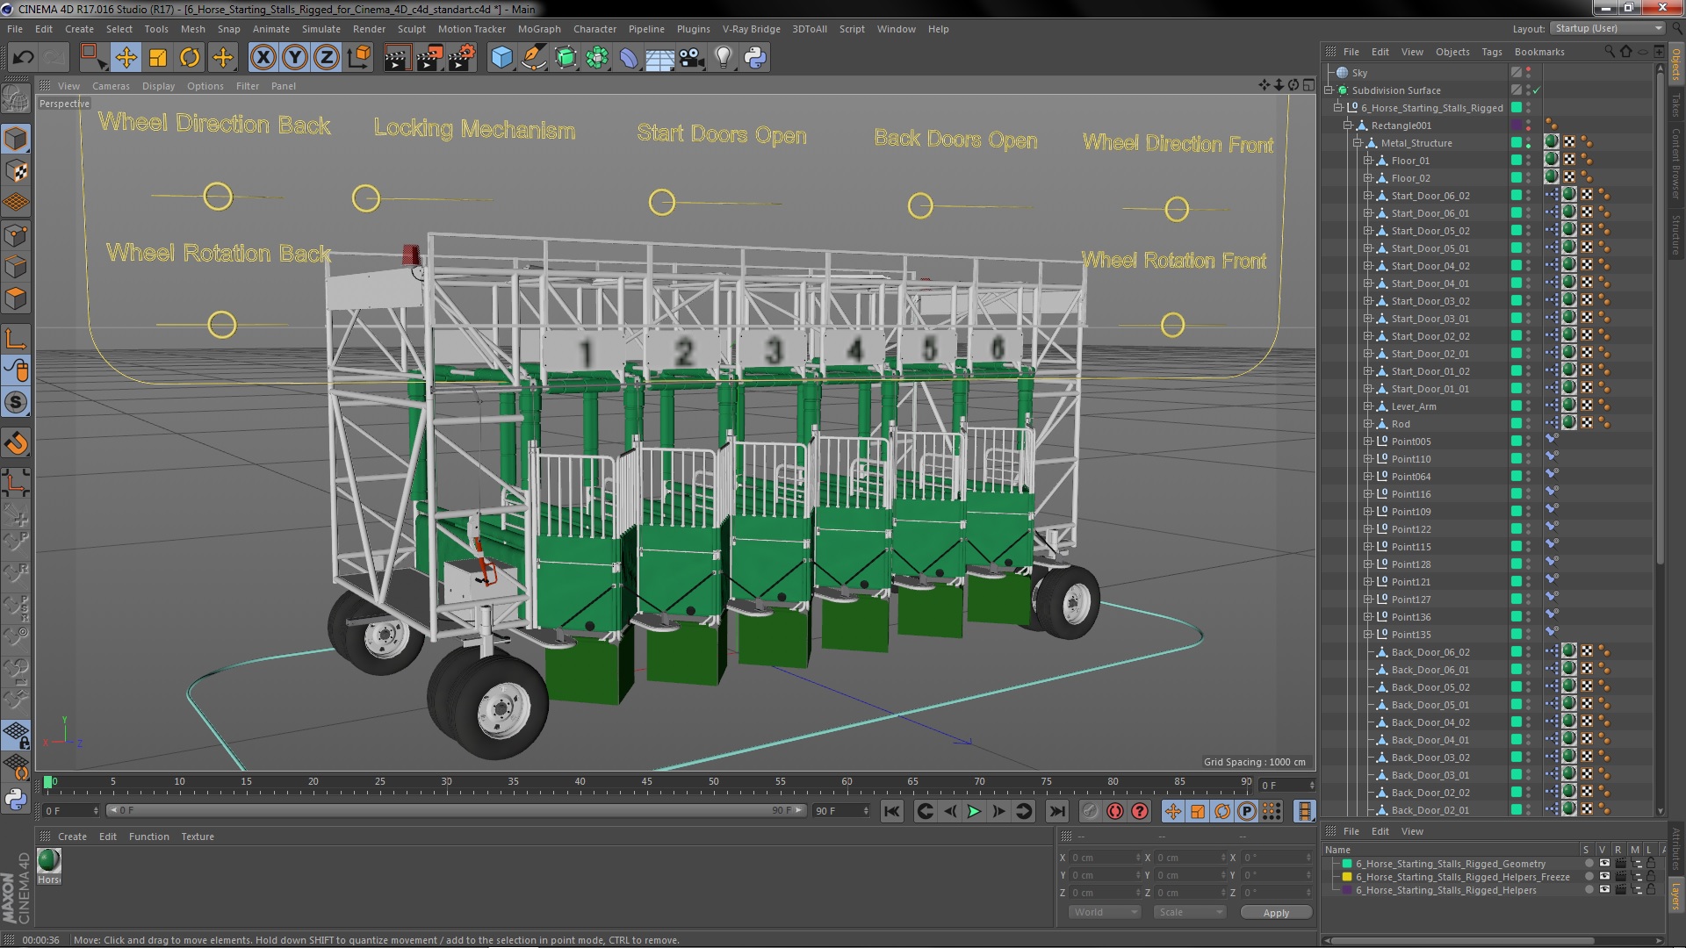This screenshot has height=948, width=1686.
Task: Switch to Points mode
Action: click(16, 235)
